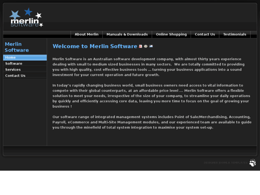Select Contact Us in the top navigation
This screenshot has height=195, width=260.
pyautogui.click(x=205, y=34)
